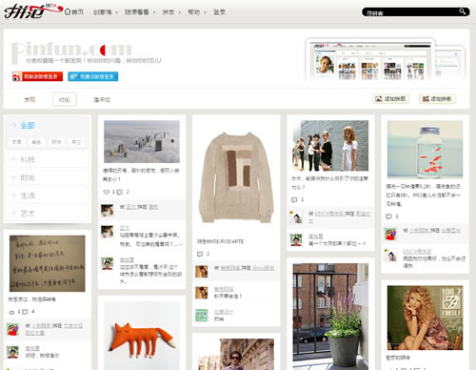Expand the 艺术 category
Screen dimensions: 476x370
tap(48, 213)
